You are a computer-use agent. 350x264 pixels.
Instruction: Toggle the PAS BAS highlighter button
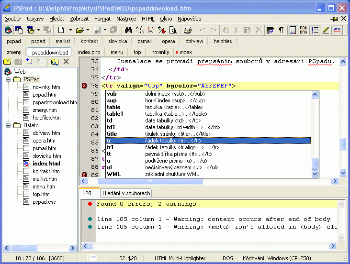304,30
